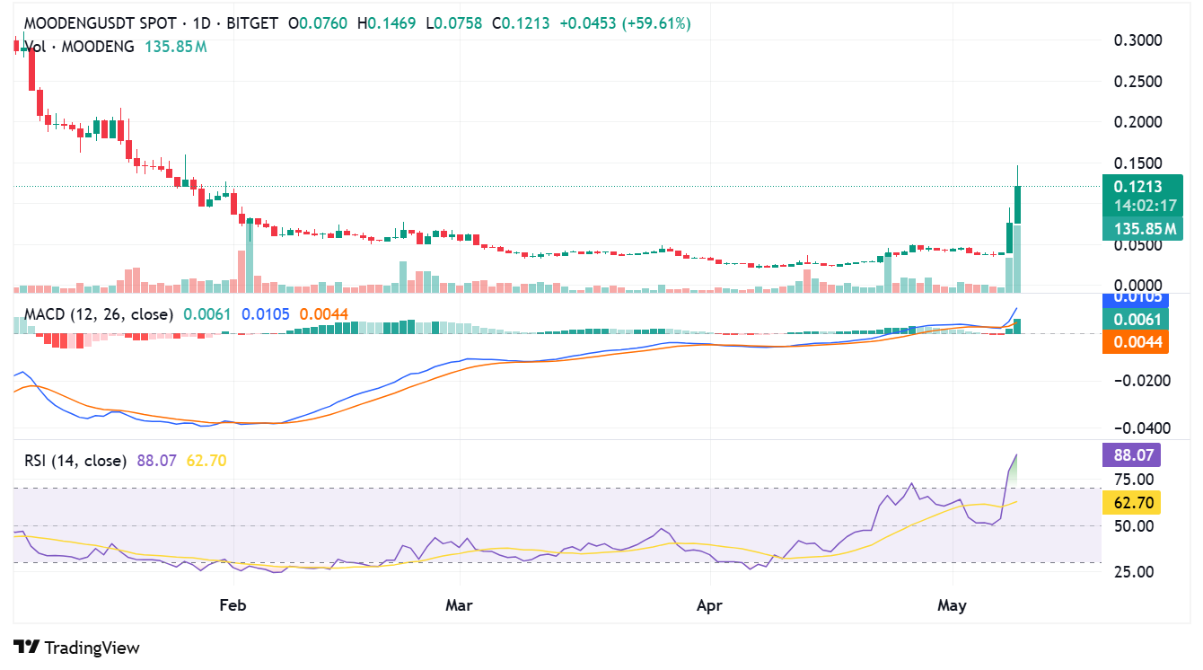Click the open price value O0.0760

pos(320,23)
